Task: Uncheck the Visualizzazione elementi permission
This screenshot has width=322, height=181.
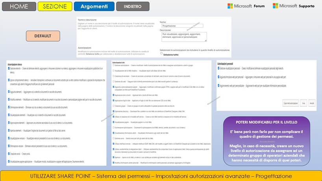Action: point(9,115)
